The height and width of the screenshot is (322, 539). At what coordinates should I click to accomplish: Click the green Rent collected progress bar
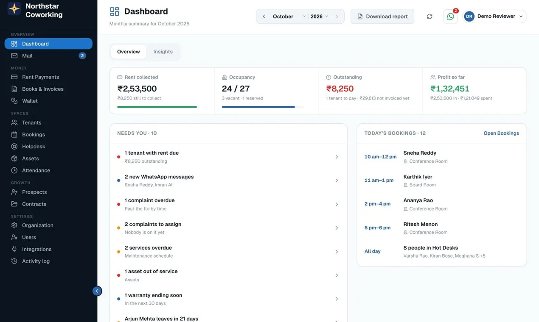[157, 107]
